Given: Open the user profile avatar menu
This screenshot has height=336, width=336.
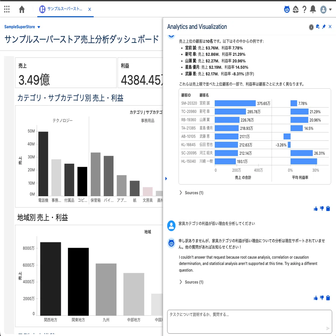Looking at the screenshot, I should click(323, 9).
